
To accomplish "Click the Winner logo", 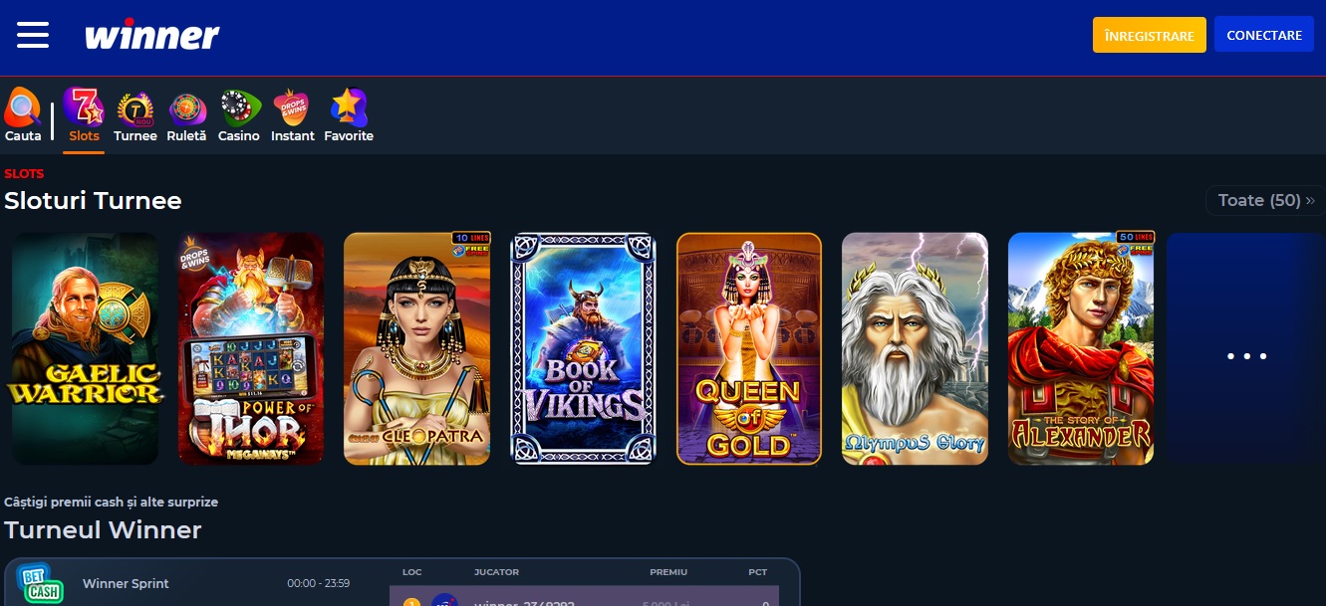I will pos(151,36).
